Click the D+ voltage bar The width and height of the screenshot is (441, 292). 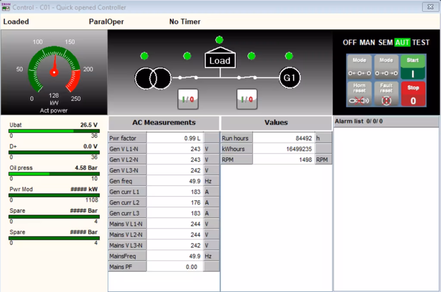(54, 152)
